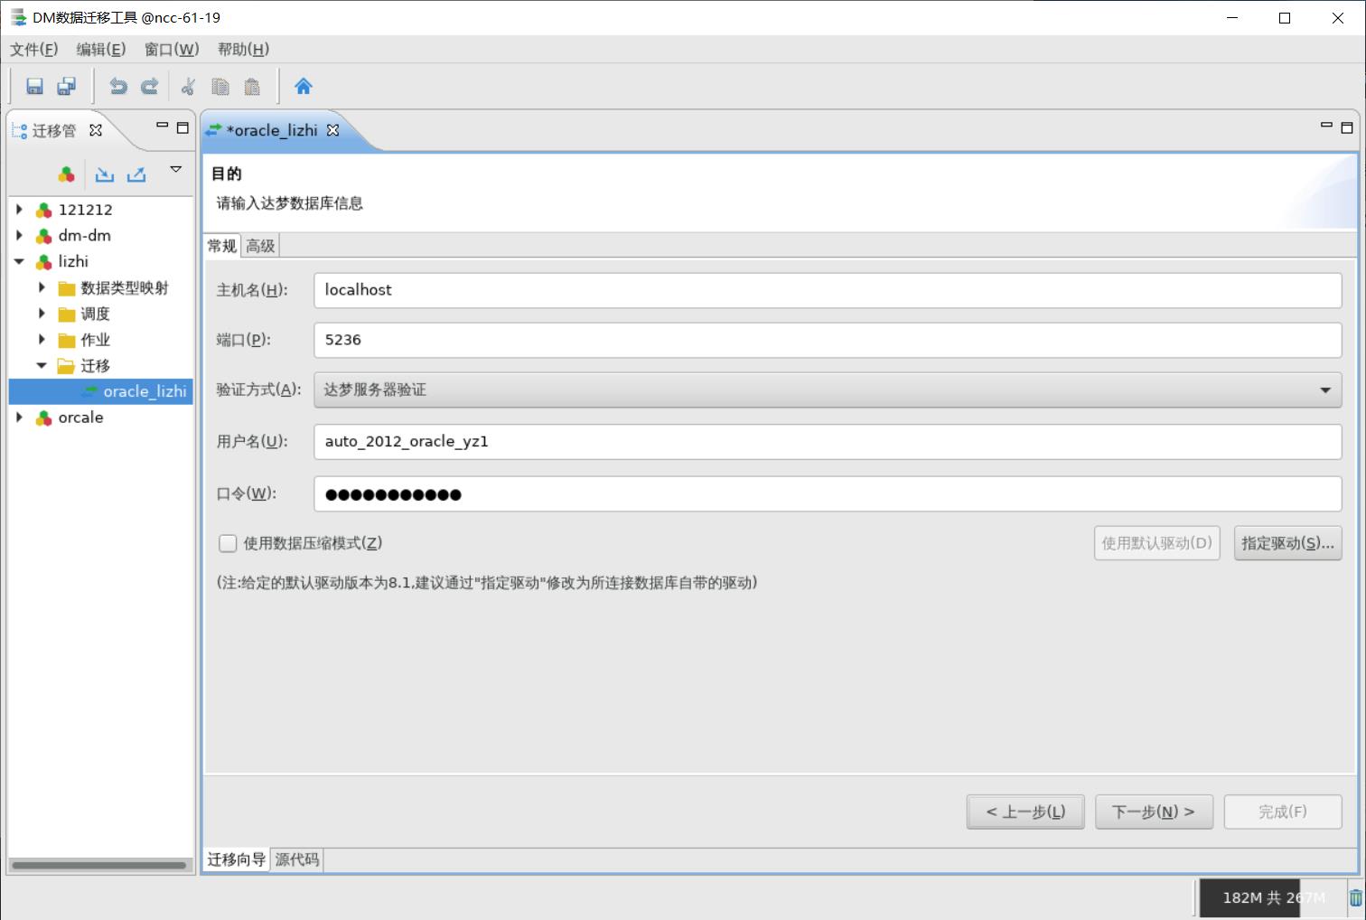Open the 帮助(H) menu

[243, 49]
